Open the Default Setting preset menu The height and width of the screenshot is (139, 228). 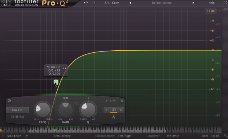pos(162,3)
